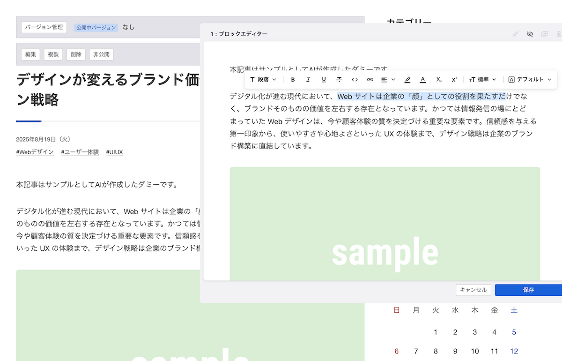Image resolution: width=562 pixels, height=361 pixels.
Task: Apply strikethrough to the selected text
Action: [339, 80]
